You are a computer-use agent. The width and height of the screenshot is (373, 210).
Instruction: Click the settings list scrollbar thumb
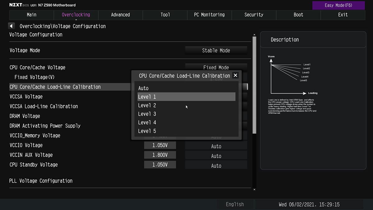click(254, 85)
